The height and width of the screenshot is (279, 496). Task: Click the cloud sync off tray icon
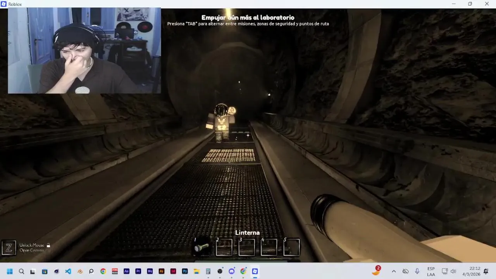click(405, 271)
